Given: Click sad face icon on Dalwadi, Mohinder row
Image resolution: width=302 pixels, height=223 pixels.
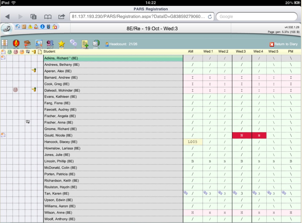Looking at the screenshot, I should (x=15, y=90).
